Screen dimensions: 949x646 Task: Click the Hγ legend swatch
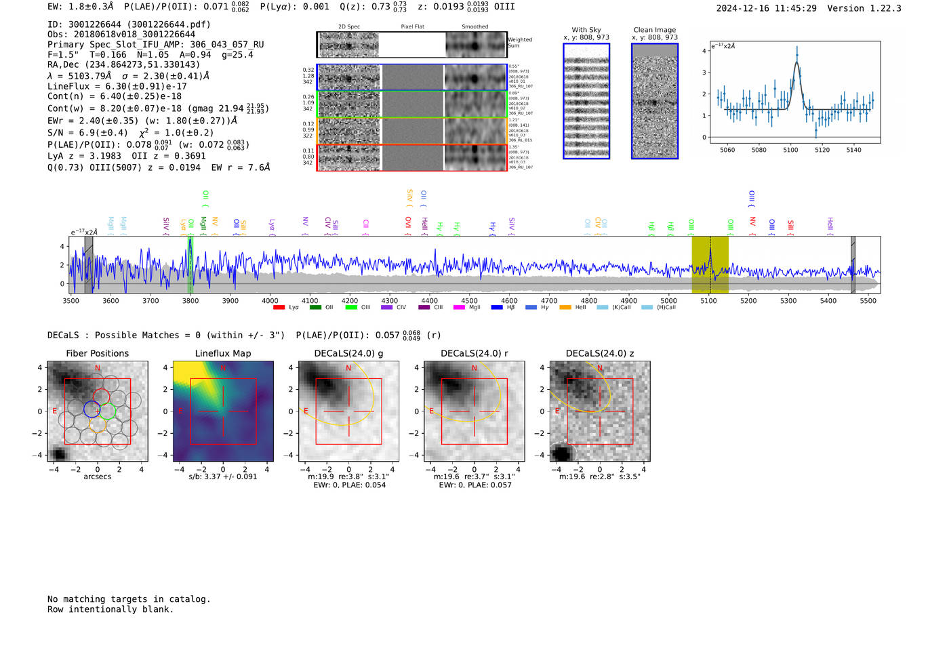coord(531,308)
